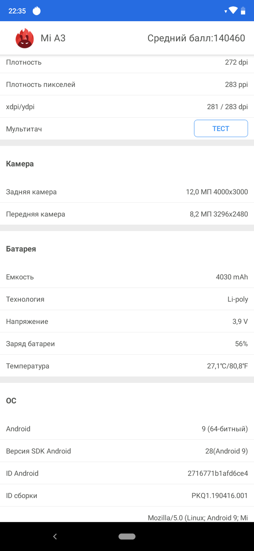The height and width of the screenshot is (551, 254).
Task: Tap the Напряжение 3,9 V row
Action: coord(127,322)
